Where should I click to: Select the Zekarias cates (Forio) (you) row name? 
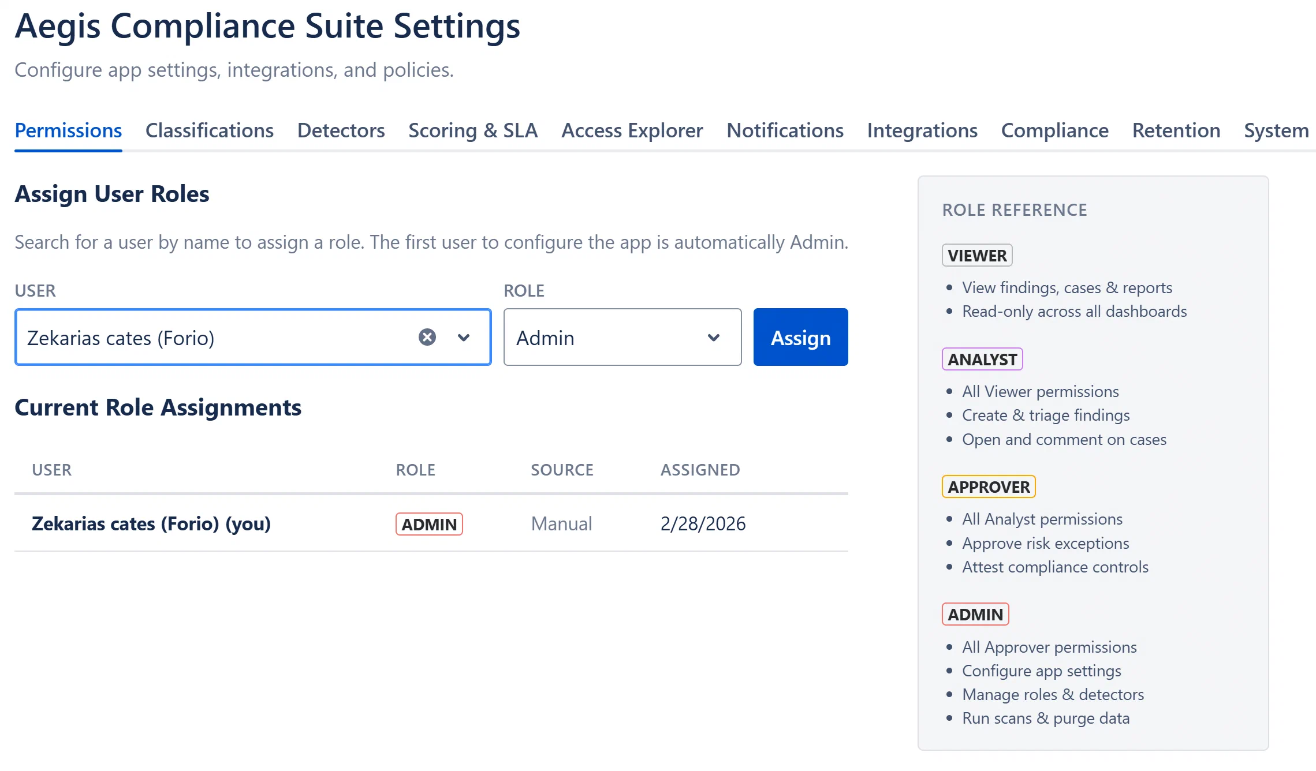click(x=151, y=523)
